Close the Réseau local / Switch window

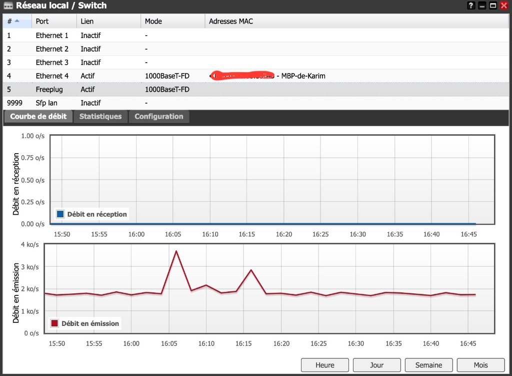504,6
